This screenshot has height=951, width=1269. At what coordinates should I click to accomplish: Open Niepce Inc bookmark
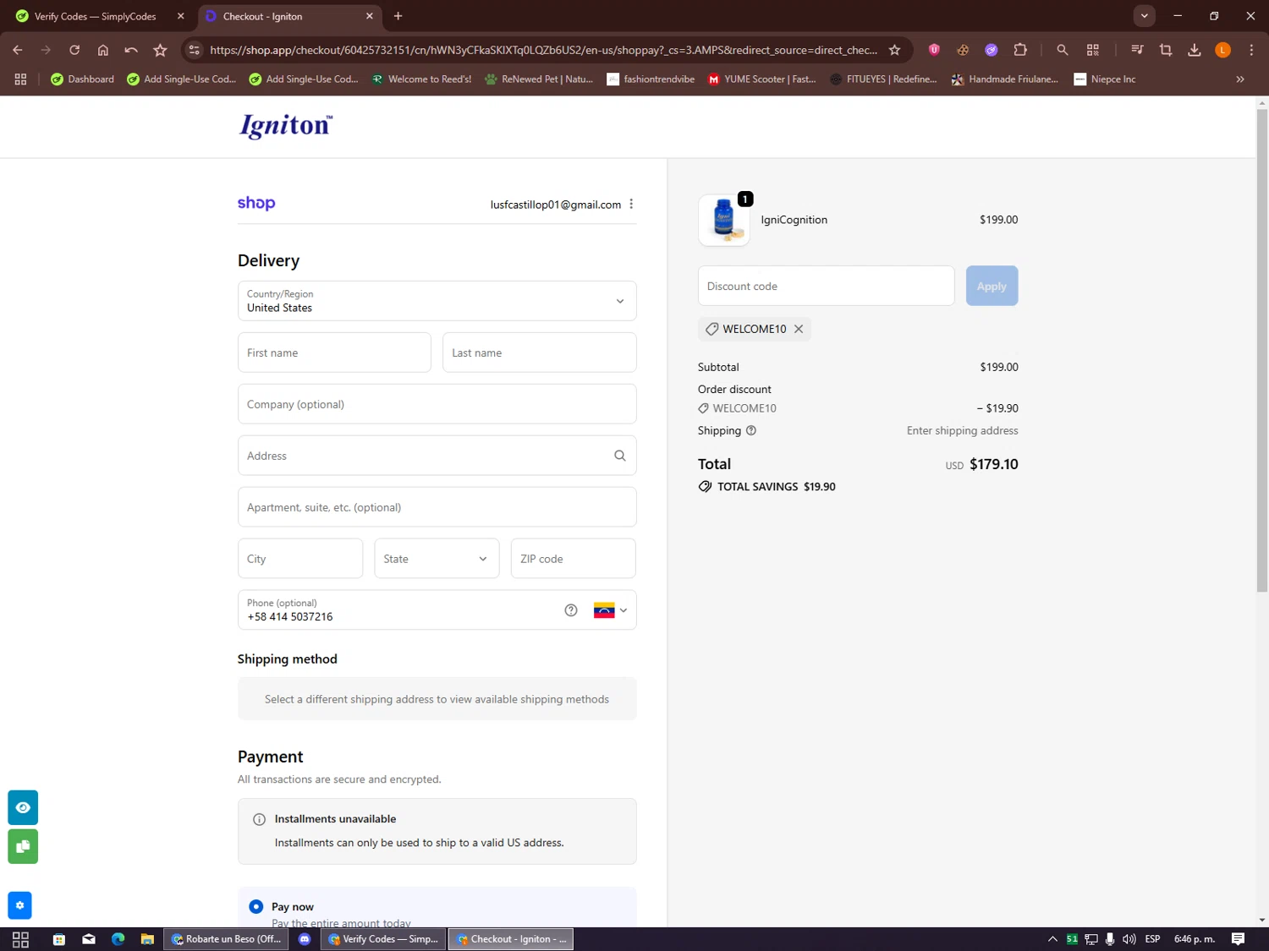1104,79
